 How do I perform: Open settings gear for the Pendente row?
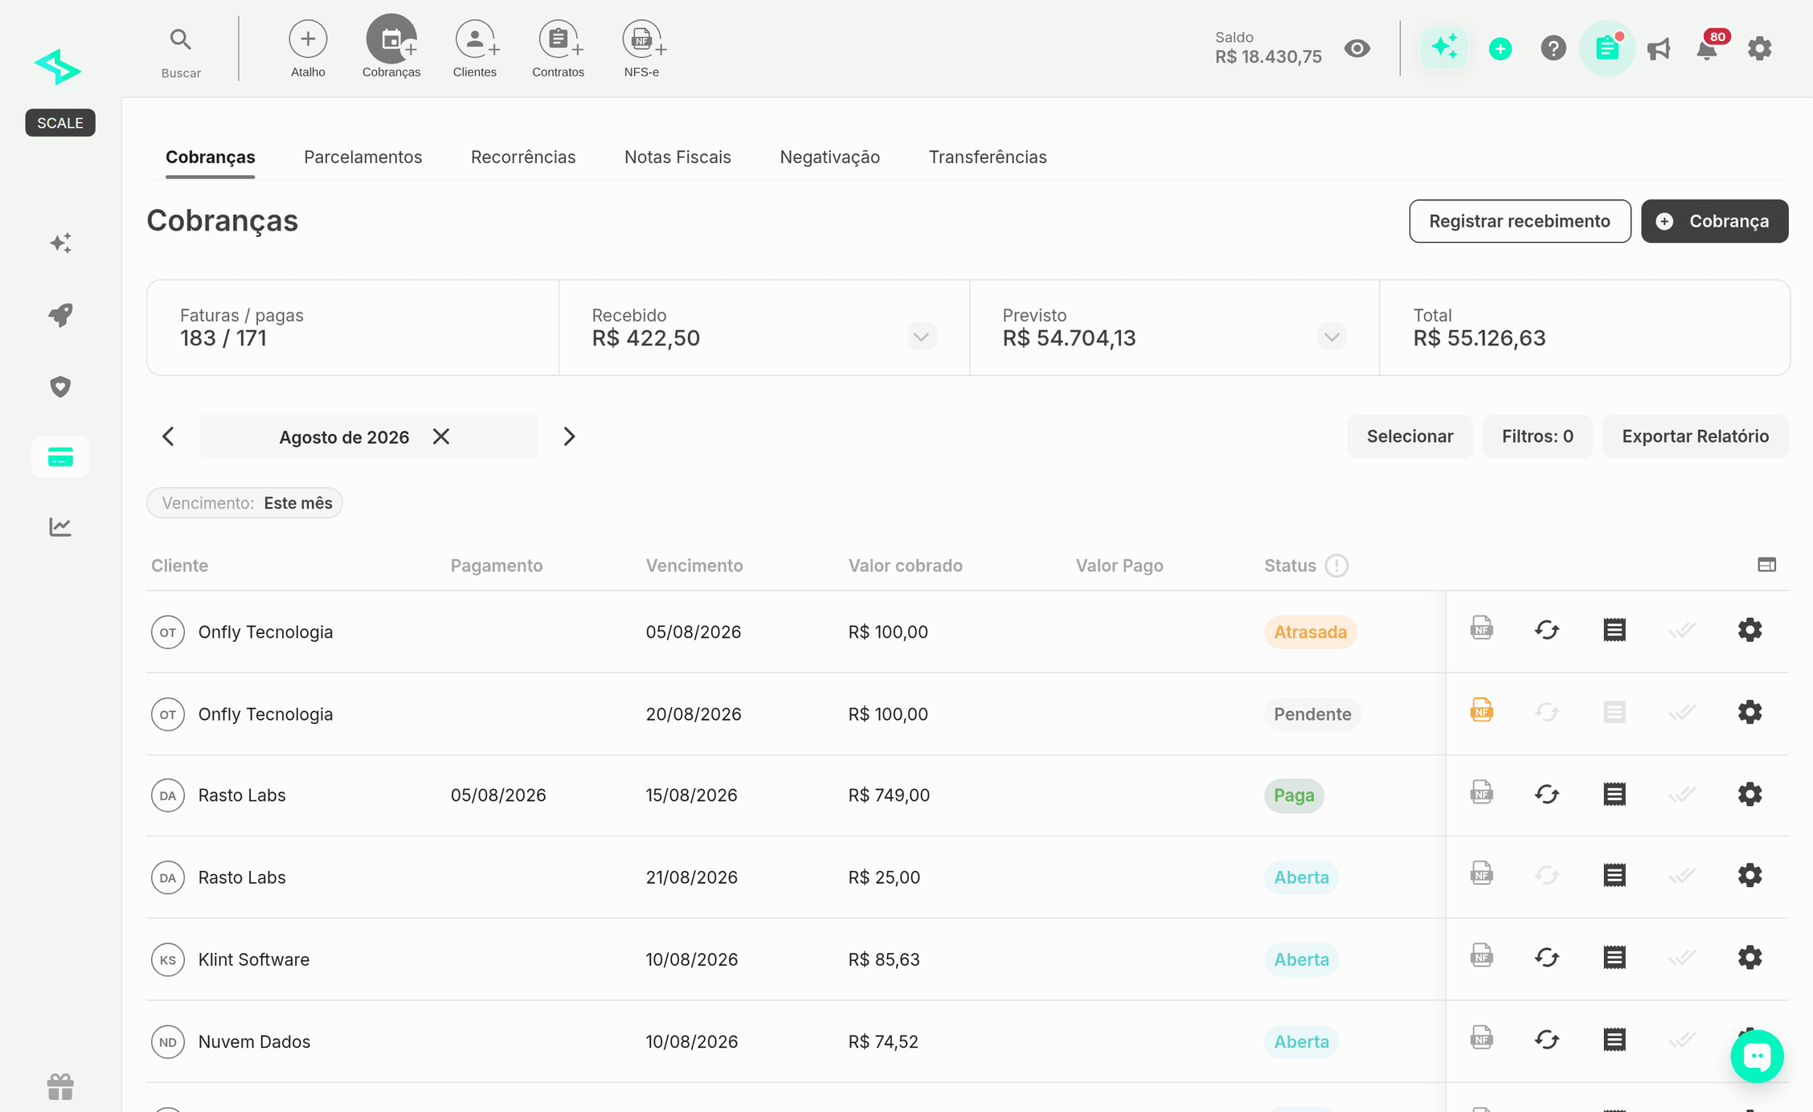coord(1750,712)
